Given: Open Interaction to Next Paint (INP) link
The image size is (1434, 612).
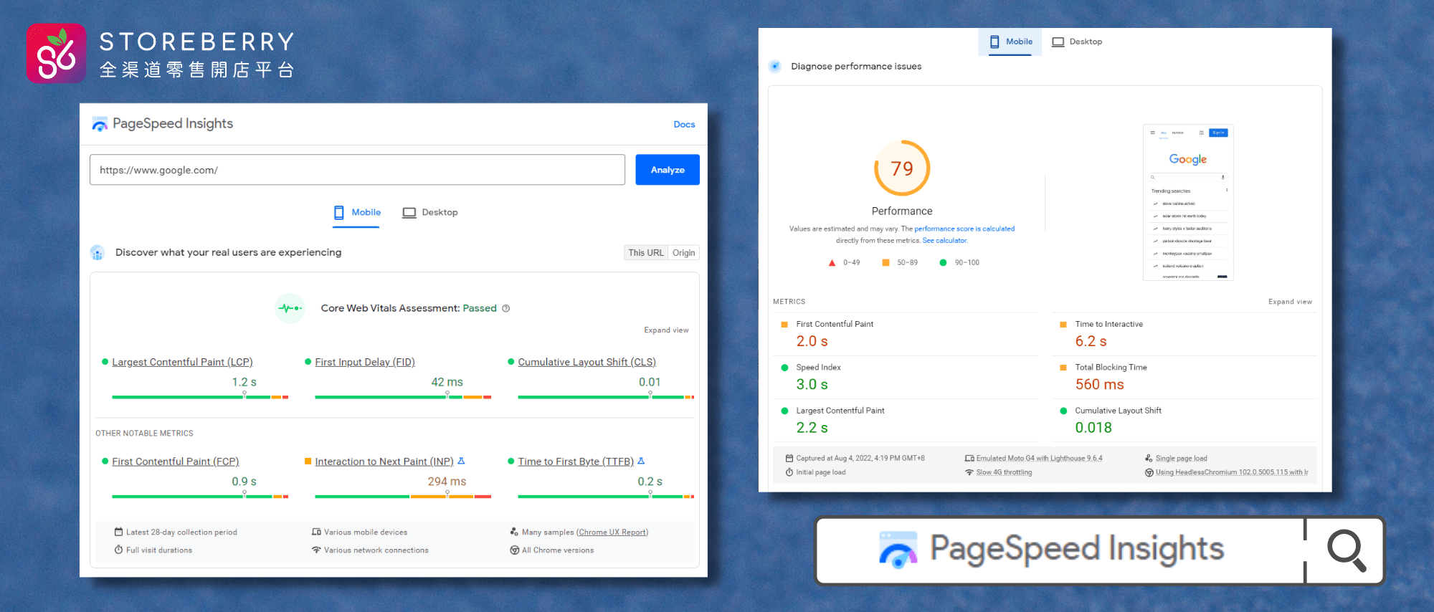Looking at the screenshot, I should (x=384, y=462).
